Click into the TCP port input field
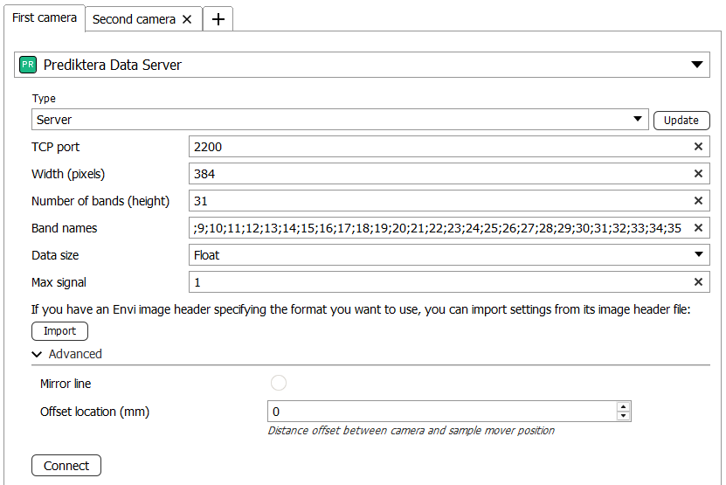 [x=437, y=147]
